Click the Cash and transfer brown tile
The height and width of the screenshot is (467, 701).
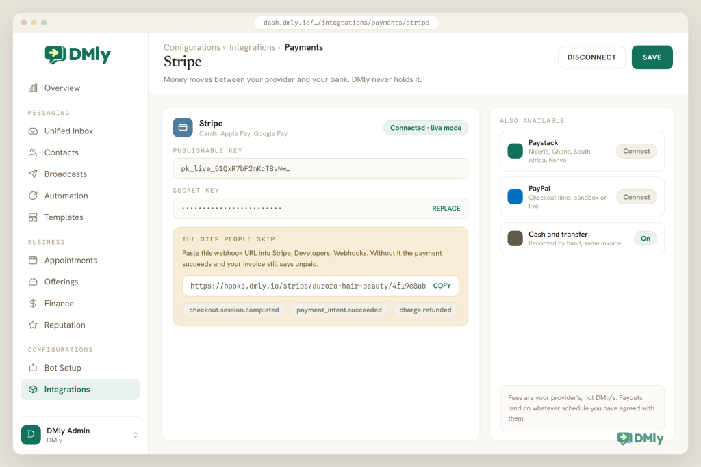pos(515,239)
